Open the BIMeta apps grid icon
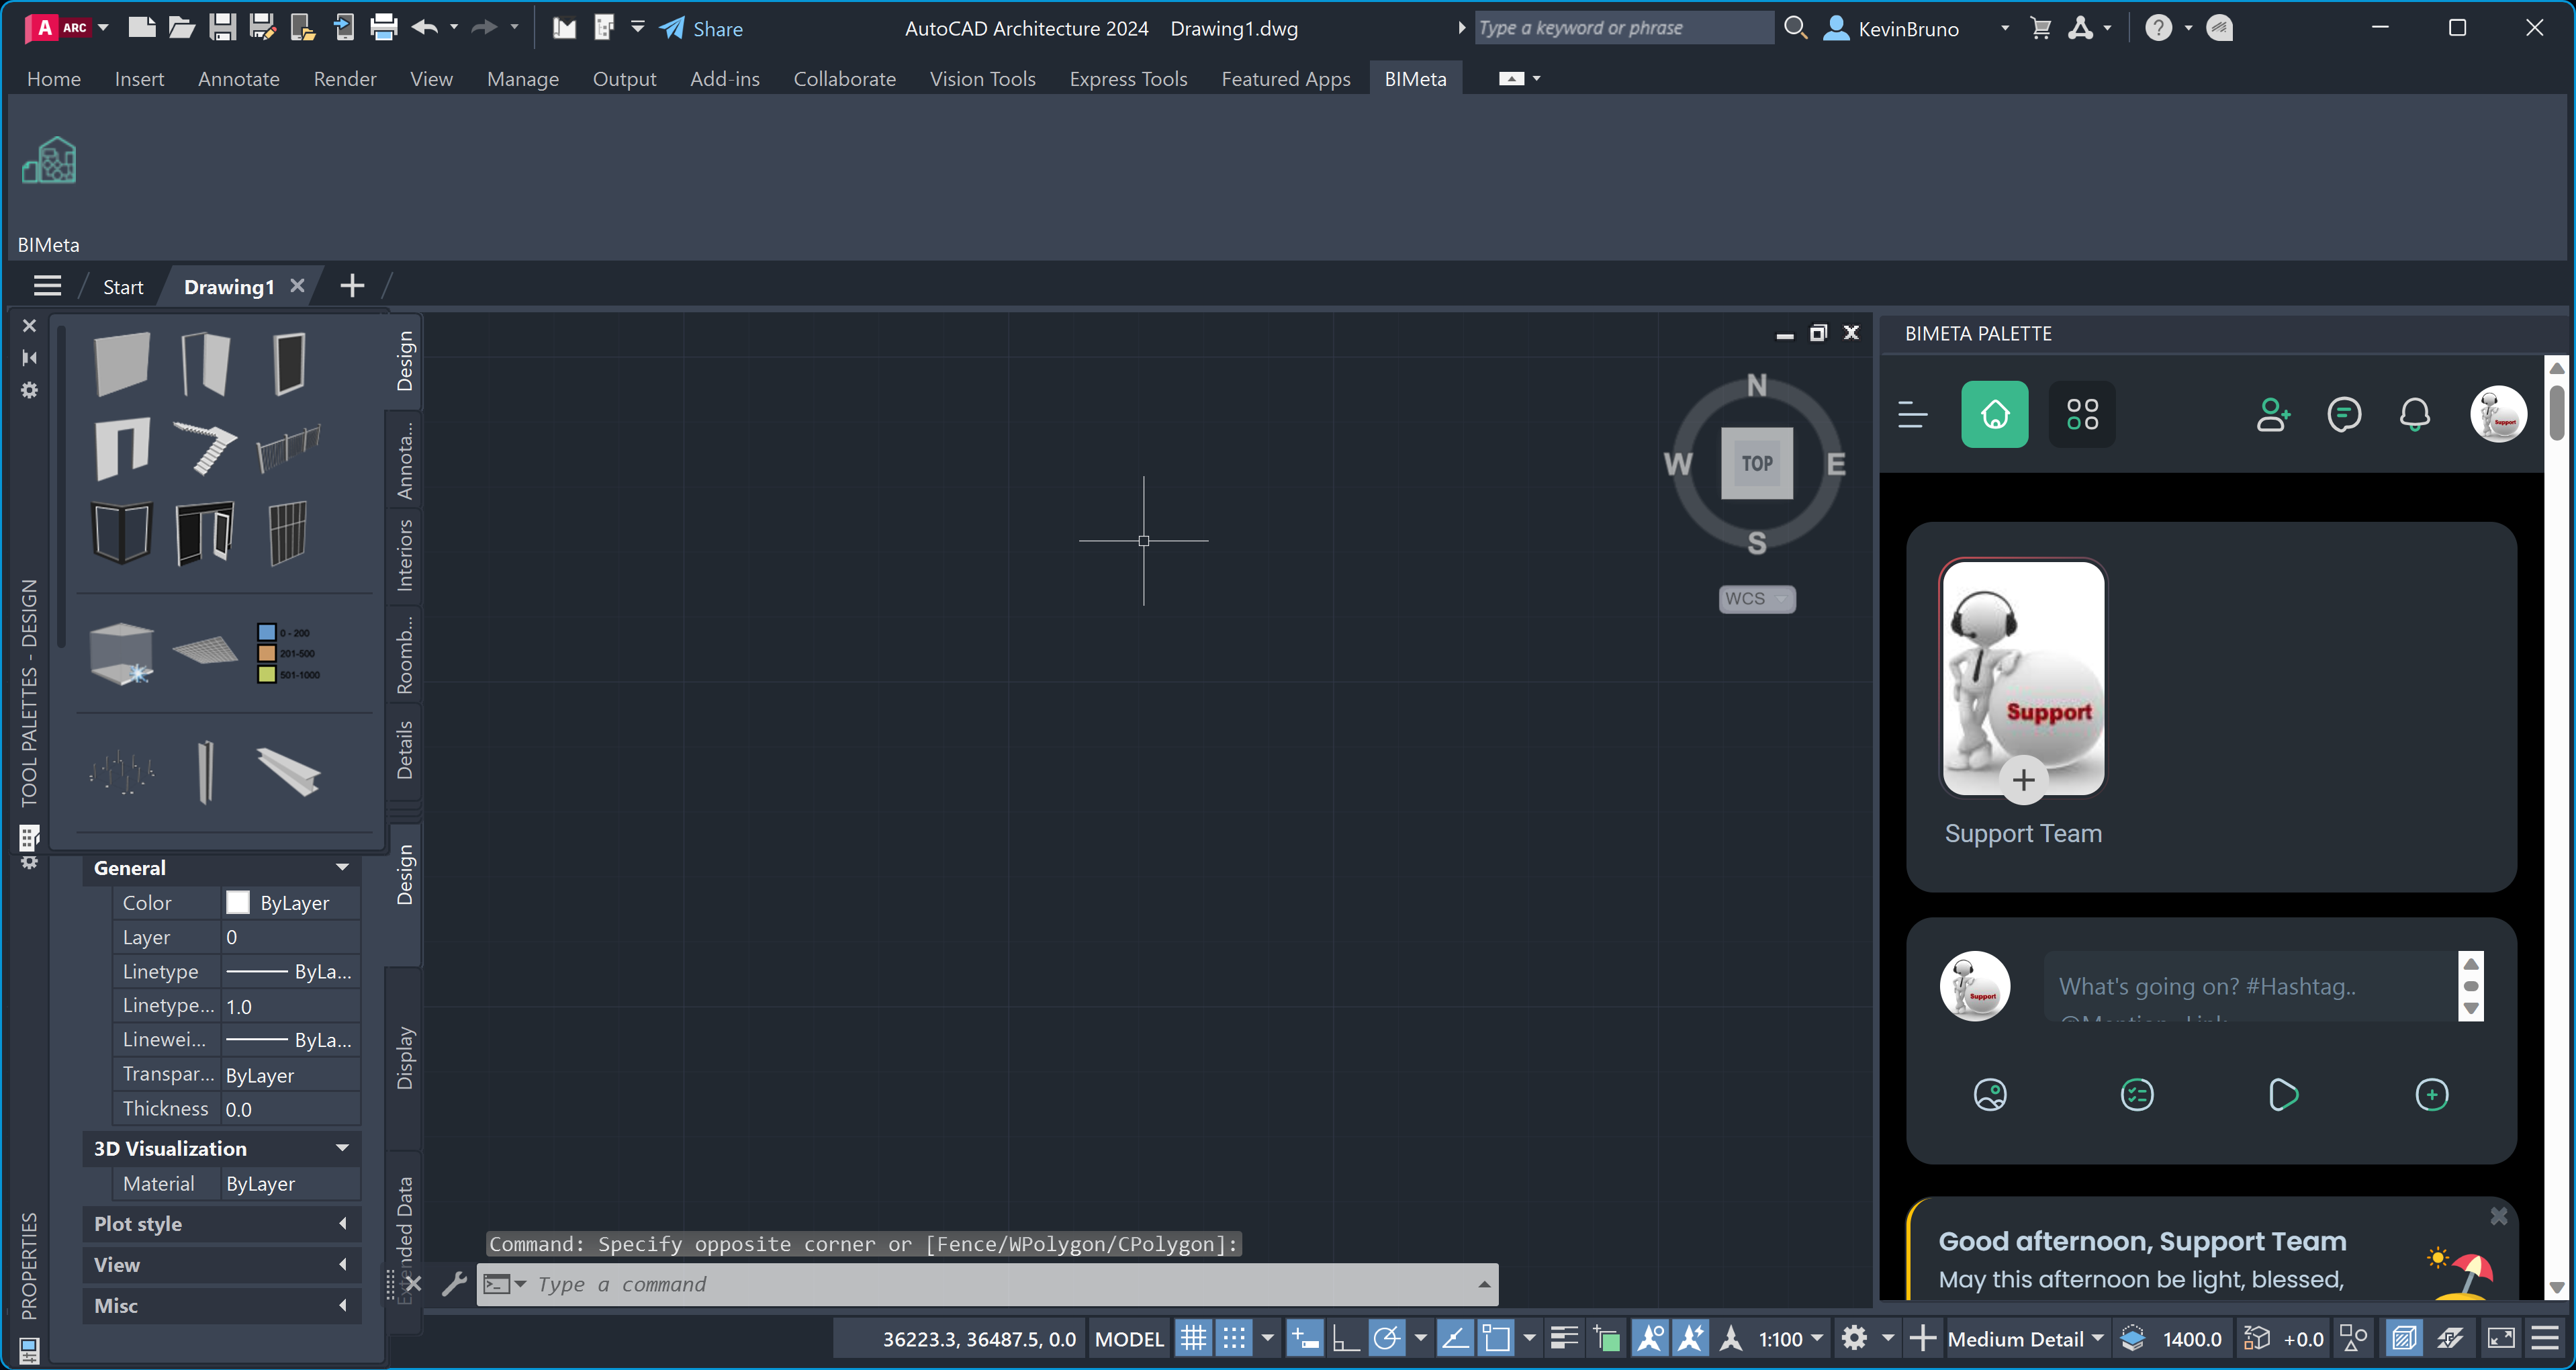 pyautogui.click(x=2082, y=414)
